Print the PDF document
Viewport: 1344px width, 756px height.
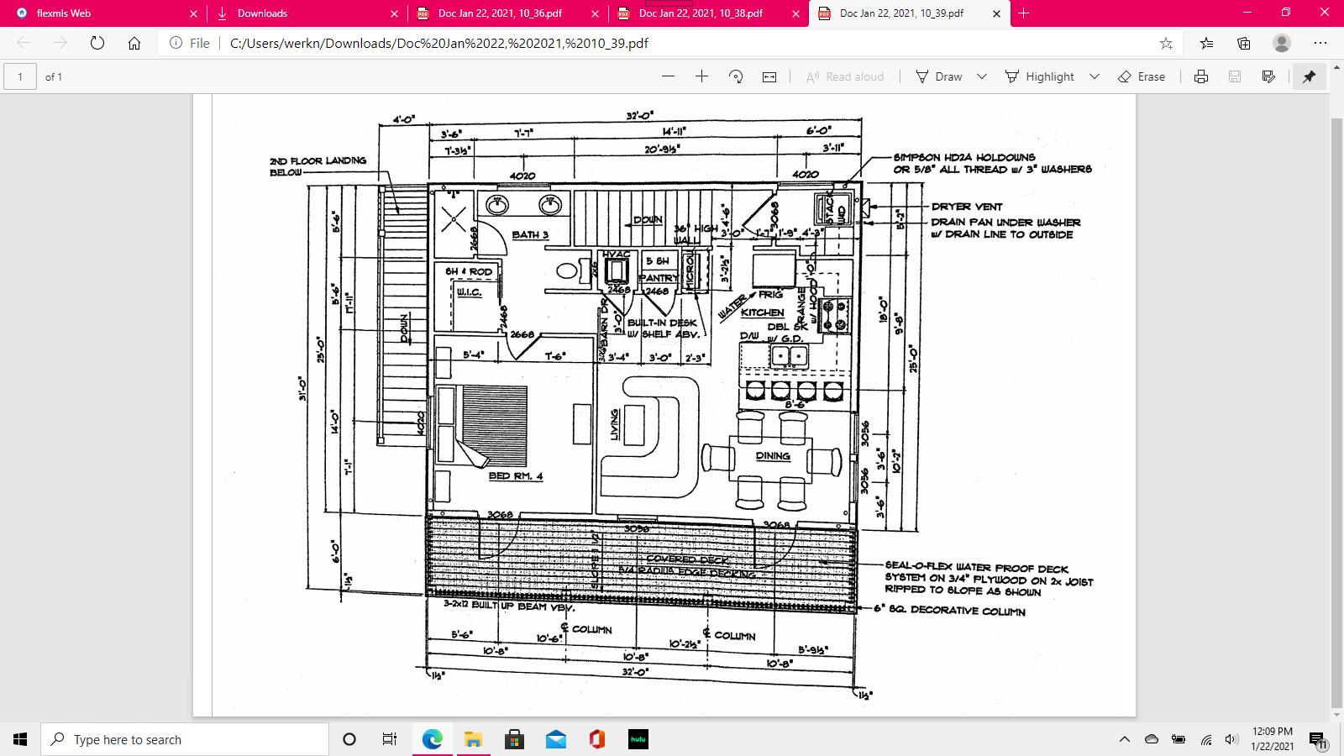tap(1201, 76)
